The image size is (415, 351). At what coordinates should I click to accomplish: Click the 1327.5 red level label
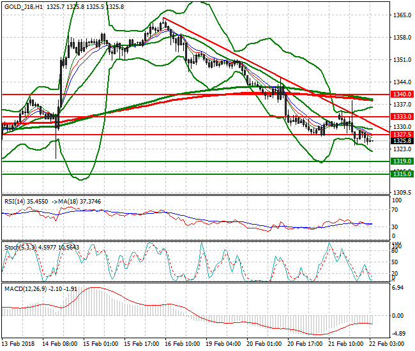click(402, 135)
